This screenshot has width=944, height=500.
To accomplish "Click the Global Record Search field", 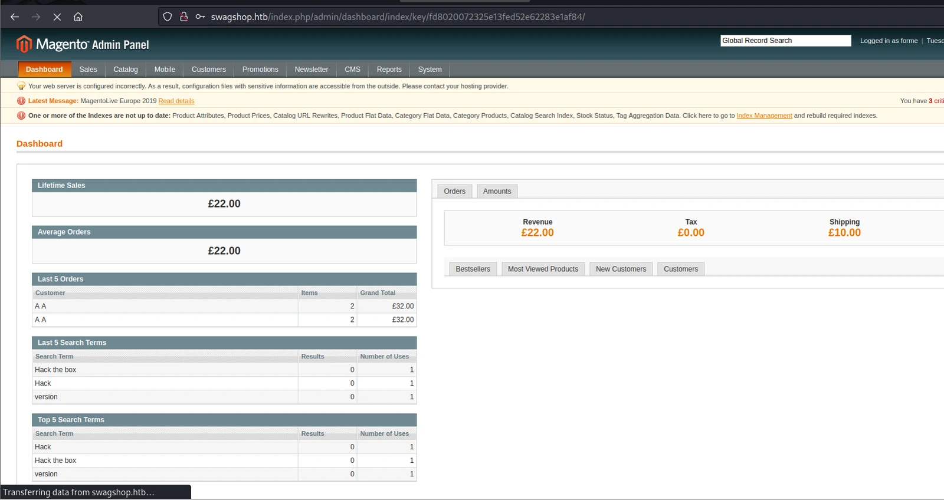I will tap(786, 41).
